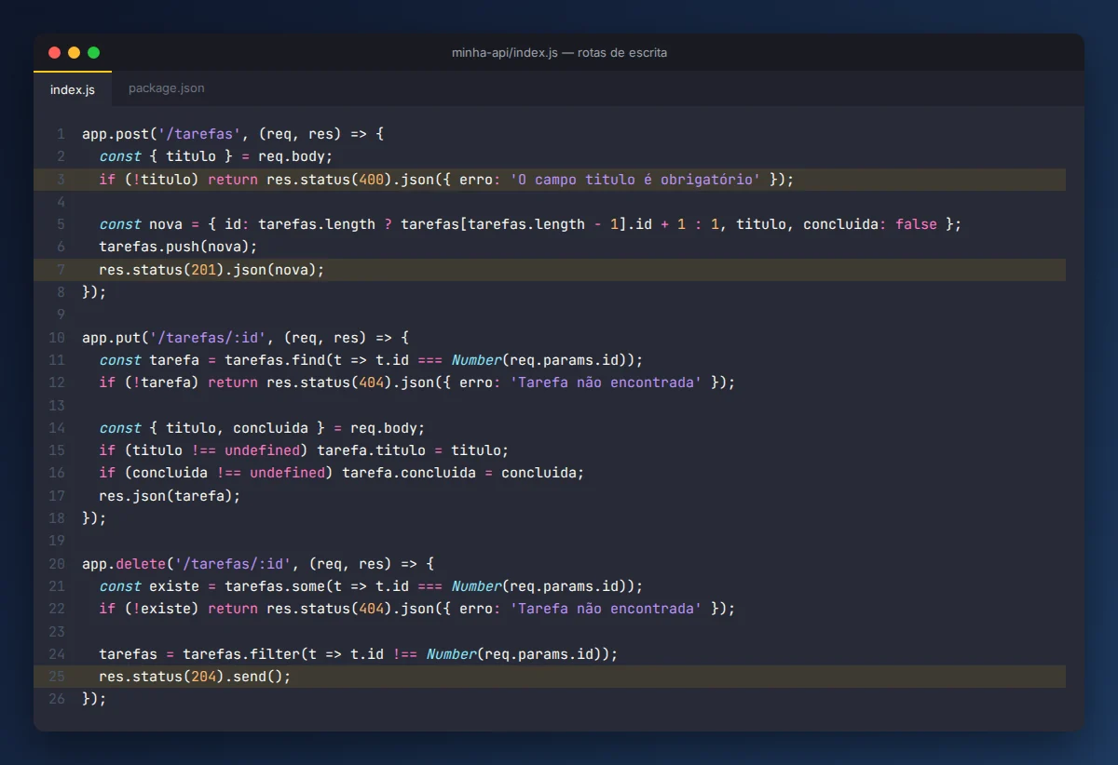
Task: Click the closing '});' on line 8
Action: click(94, 291)
